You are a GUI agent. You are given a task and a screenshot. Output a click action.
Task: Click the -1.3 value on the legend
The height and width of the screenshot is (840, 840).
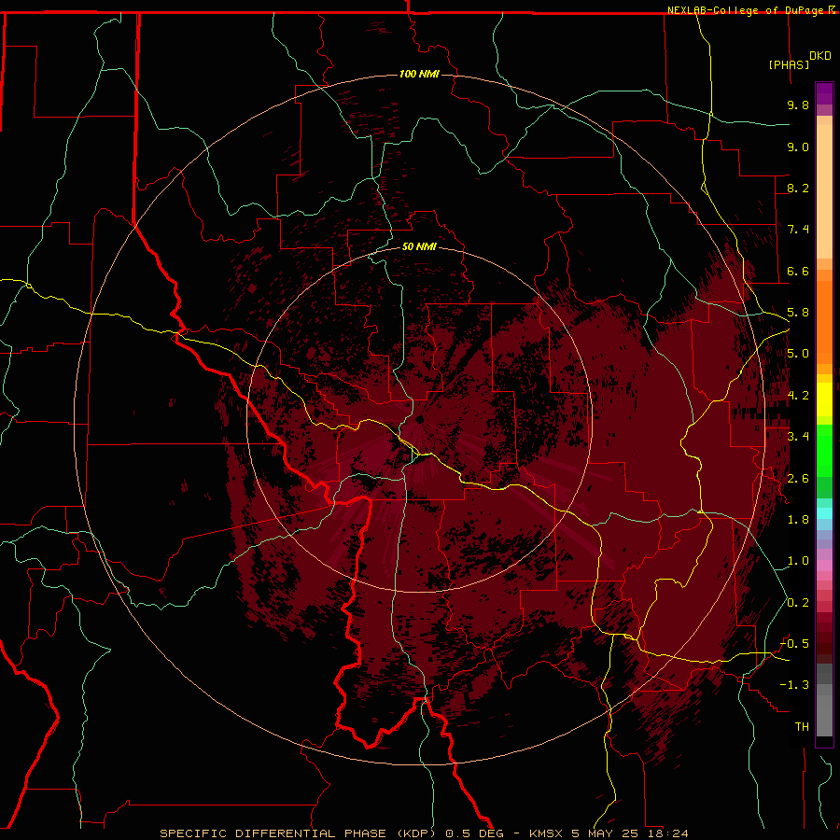[794, 685]
